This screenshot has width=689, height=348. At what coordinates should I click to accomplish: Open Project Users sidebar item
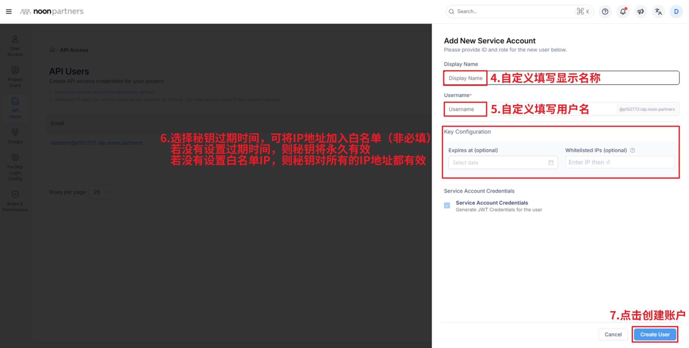tap(15, 77)
